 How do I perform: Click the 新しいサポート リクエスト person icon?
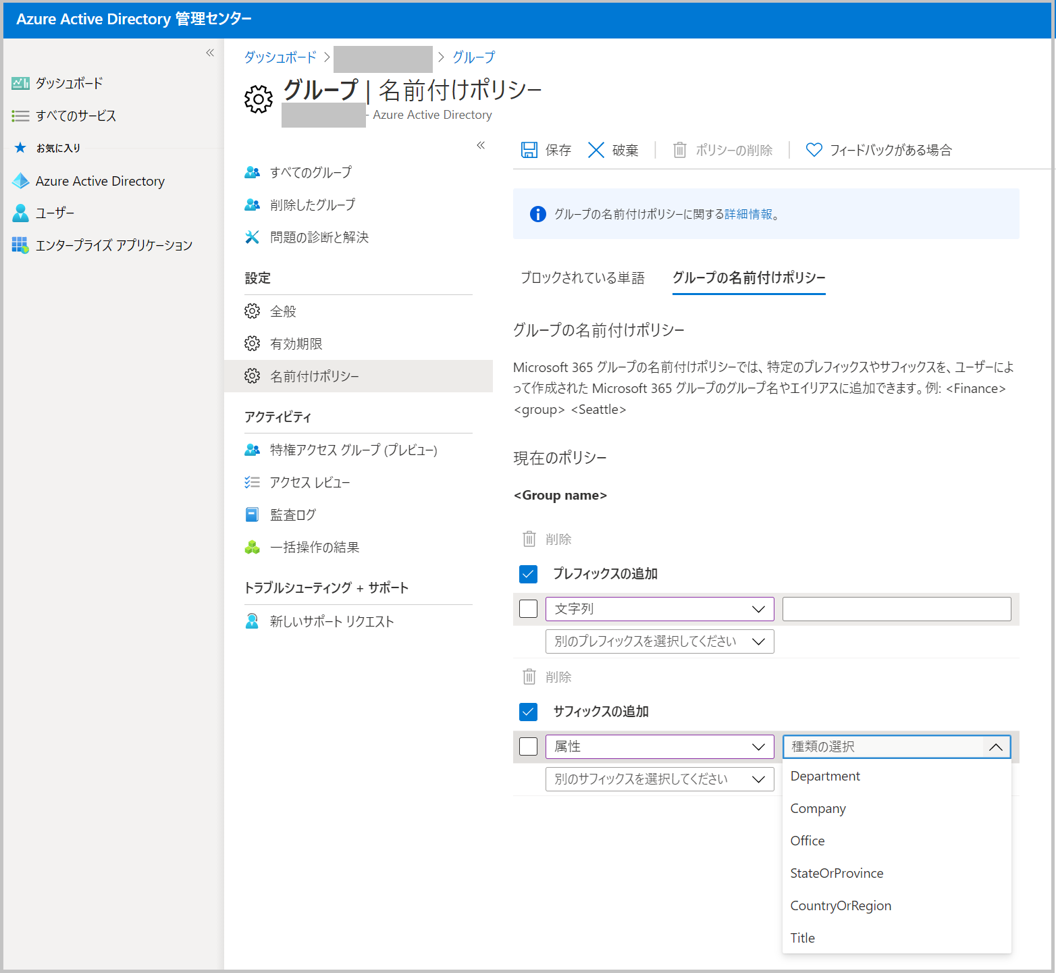coord(252,621)
